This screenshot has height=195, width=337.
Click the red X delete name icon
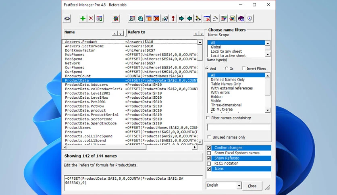pyautogui.click(x=91, y=19)
